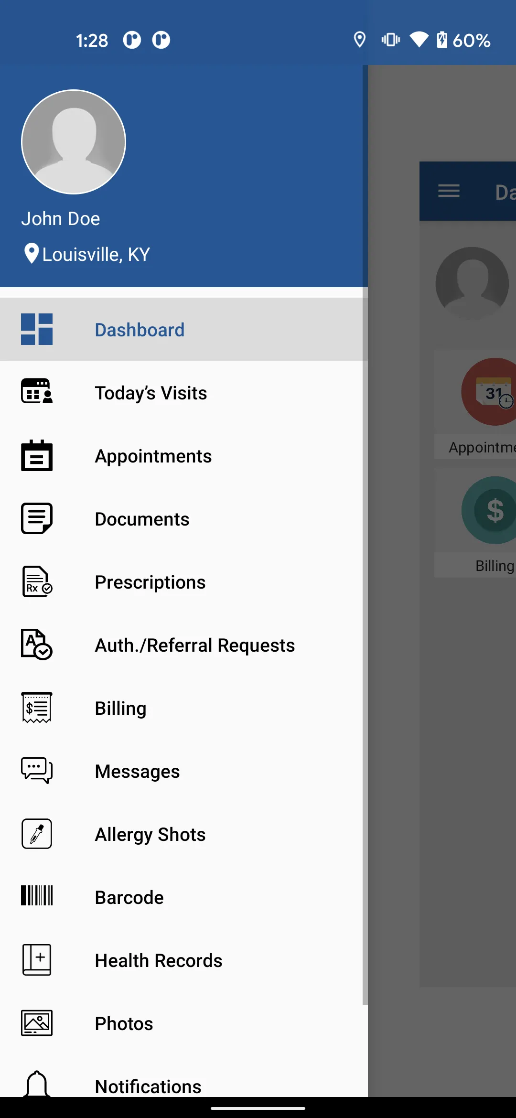Tap the John Doe name text

tap(61, 219)
